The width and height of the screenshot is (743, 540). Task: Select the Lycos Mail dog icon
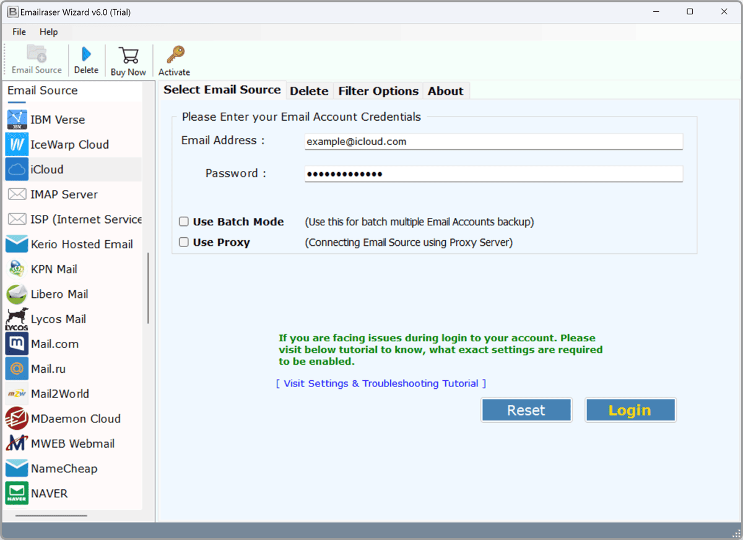coord(17,319)
